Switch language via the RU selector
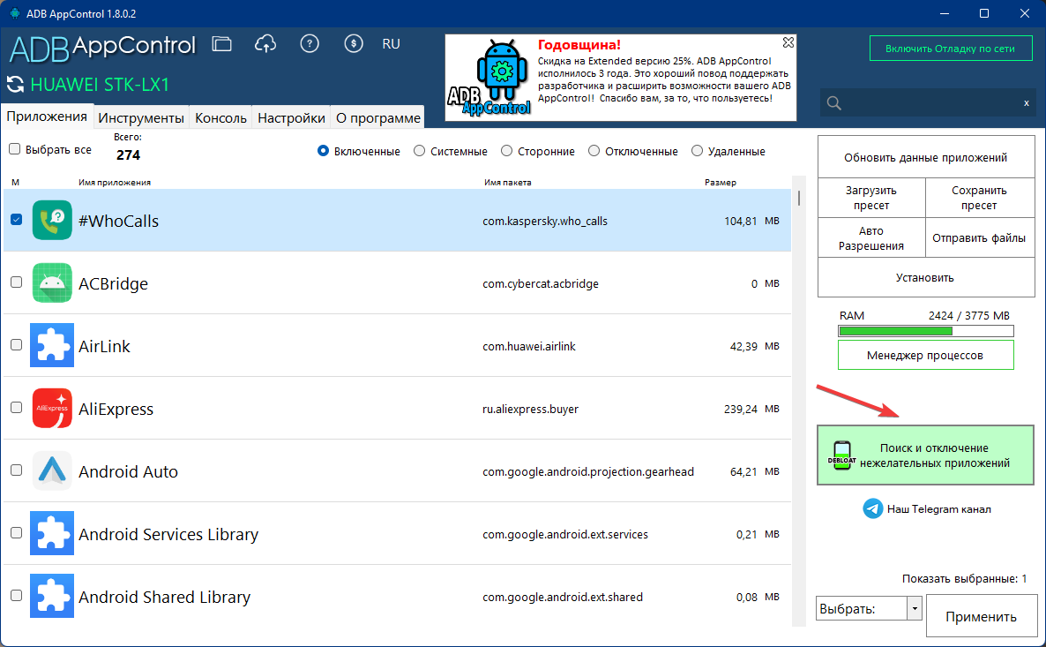Viewport: 1046px width, 647px height. point(391,44)
